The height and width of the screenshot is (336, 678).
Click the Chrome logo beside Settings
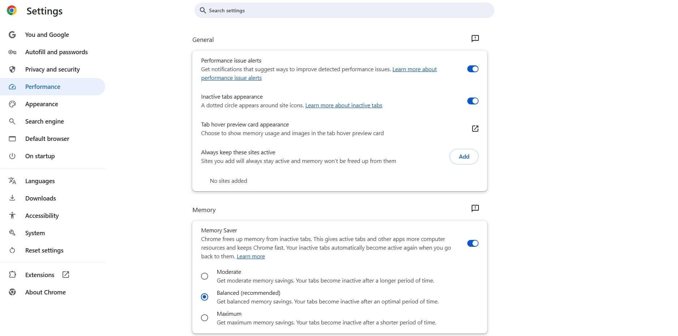pos(12,10)
